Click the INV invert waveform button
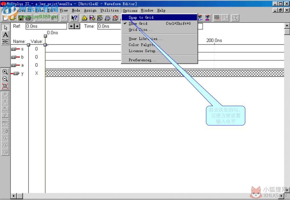Image resolution: width=290 pixels, height=200 pixels. [5, 124]
